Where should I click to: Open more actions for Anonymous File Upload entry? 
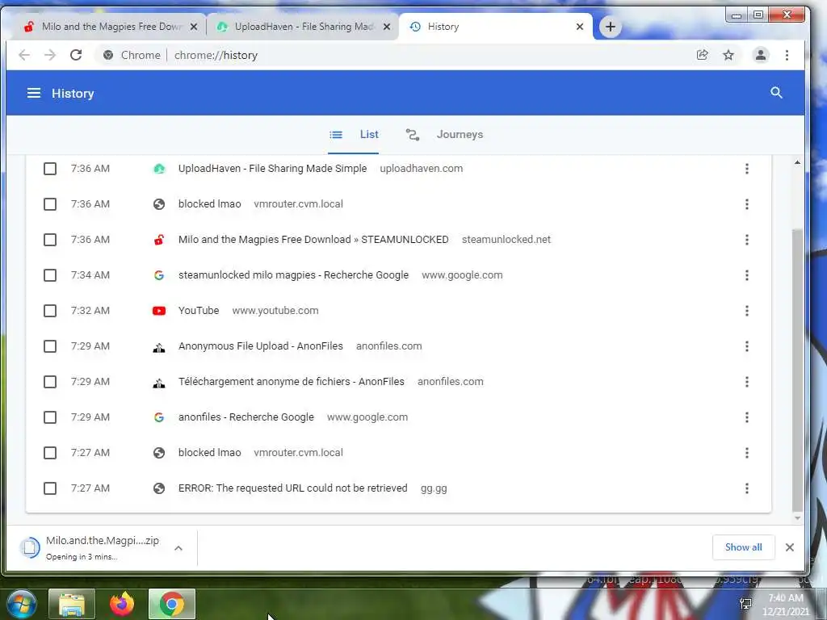click(747, 346)
